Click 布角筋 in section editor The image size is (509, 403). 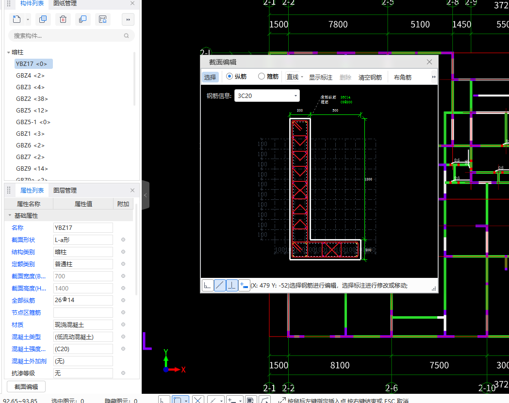tap(403, 77)
